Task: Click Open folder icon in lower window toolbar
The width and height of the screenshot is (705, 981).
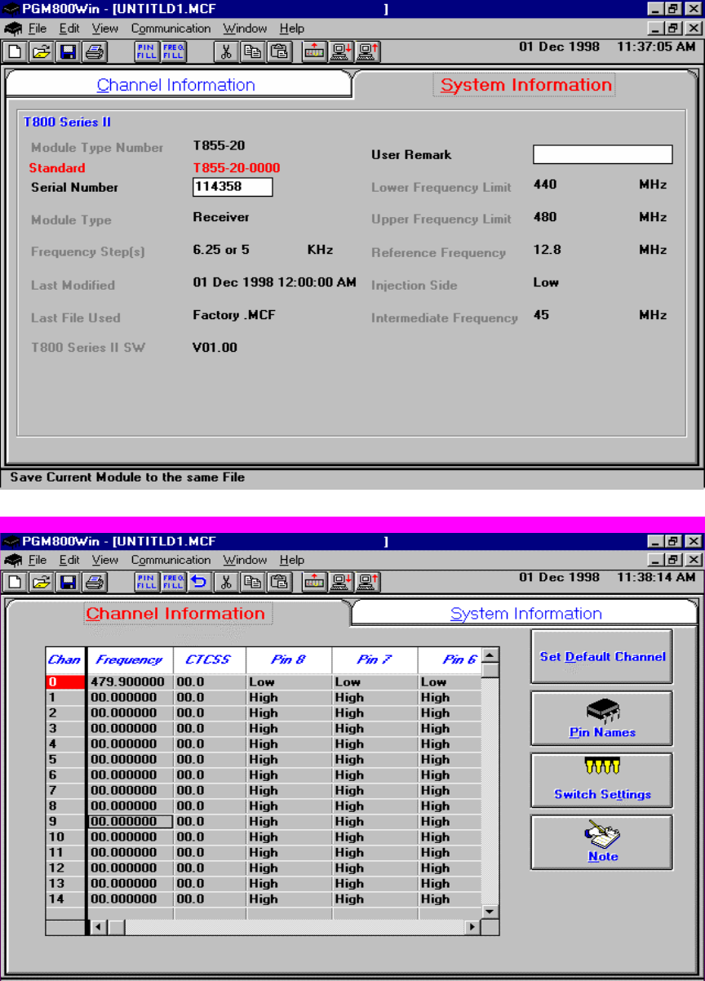Action: coord(41,581)
